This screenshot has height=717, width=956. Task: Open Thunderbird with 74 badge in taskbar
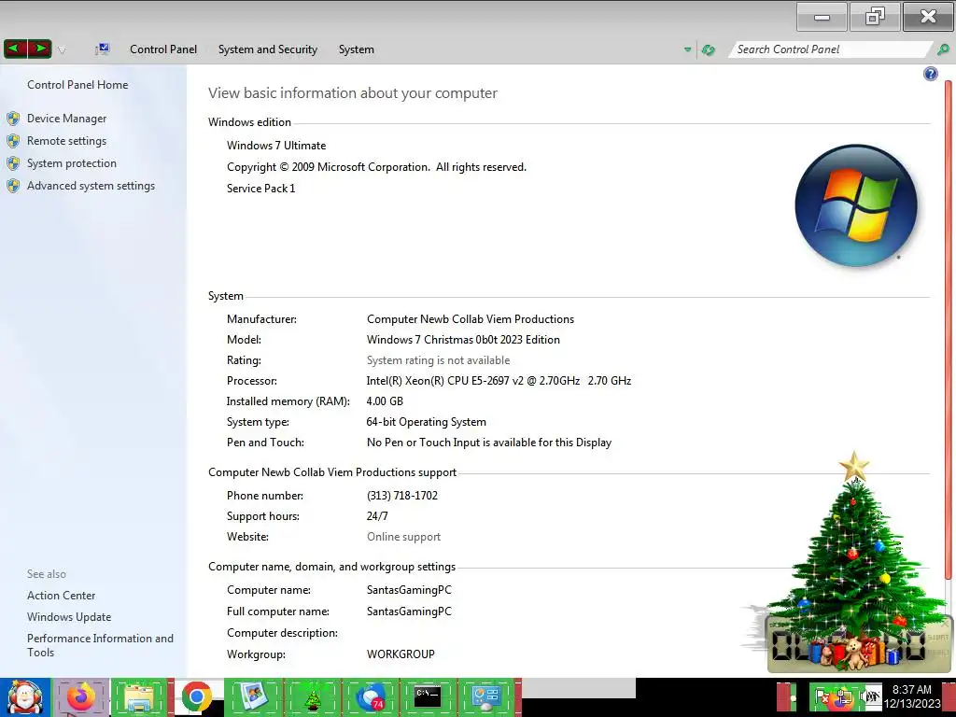pyautogui.click(x=370, y=697)
